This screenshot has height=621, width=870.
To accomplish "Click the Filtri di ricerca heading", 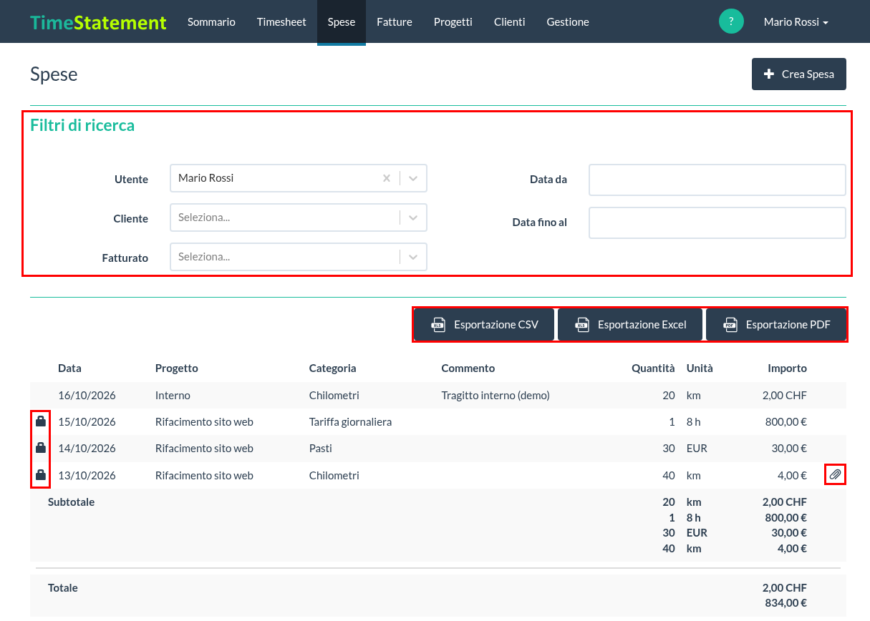I will click(x=82, y=125).
